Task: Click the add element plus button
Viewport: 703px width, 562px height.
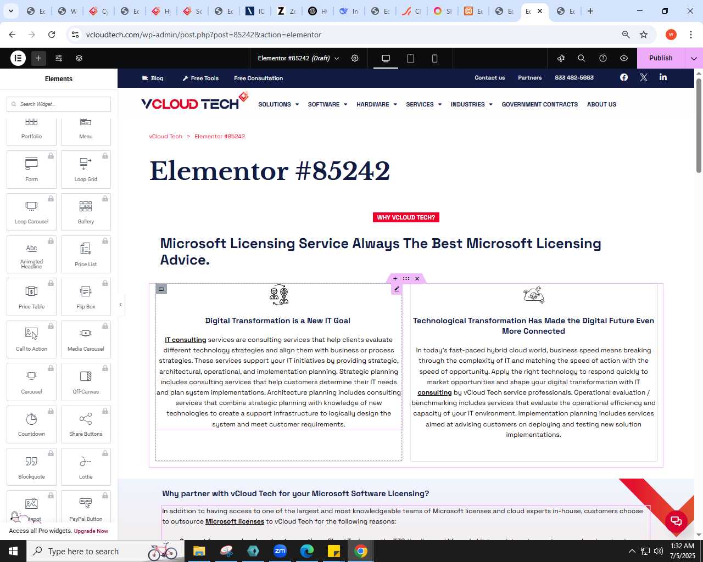Action: (x=38, y=58)
